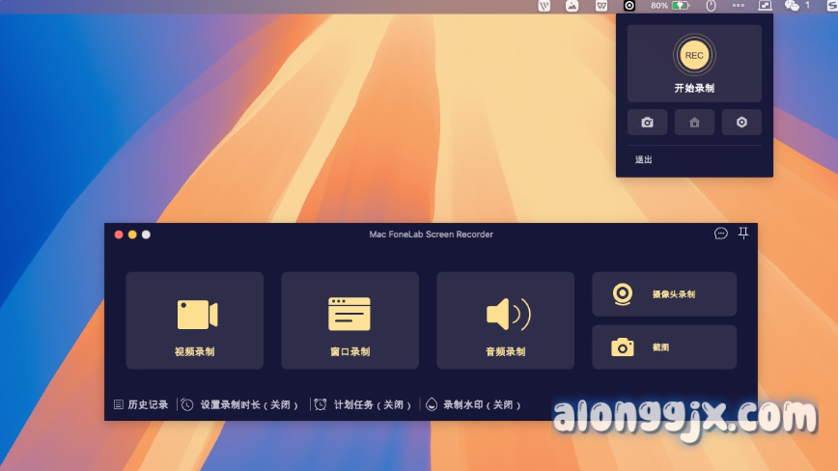Toggle 设置录制时长 recording length option
Viewport: 838px width, 471px height.
pos(239,404)
